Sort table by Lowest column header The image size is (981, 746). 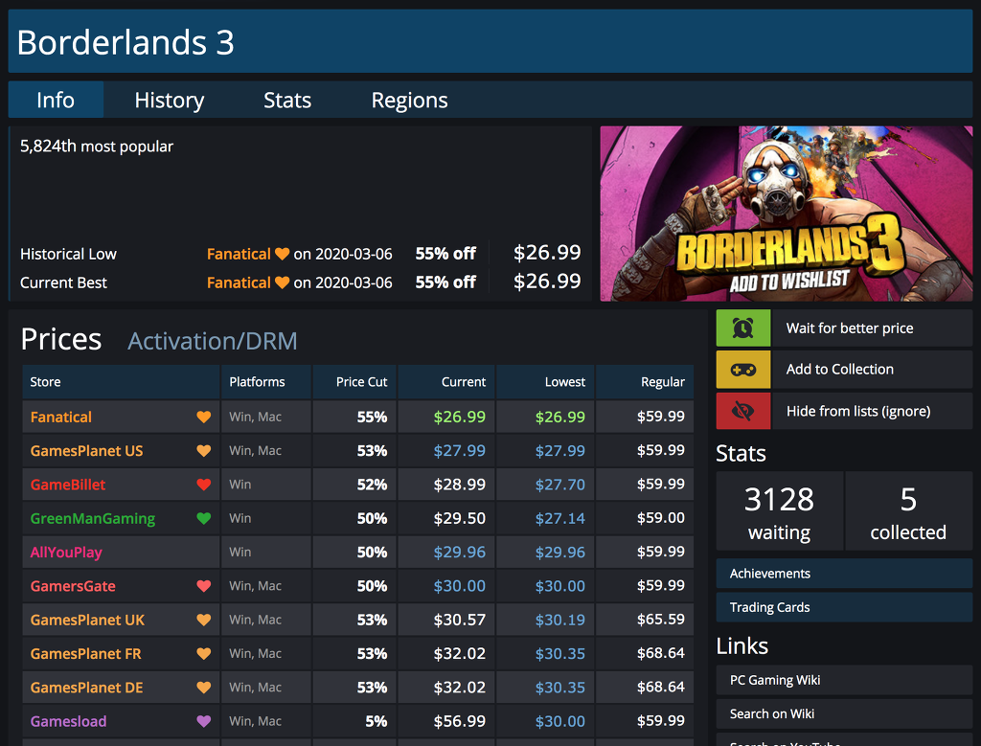[545, 382]
